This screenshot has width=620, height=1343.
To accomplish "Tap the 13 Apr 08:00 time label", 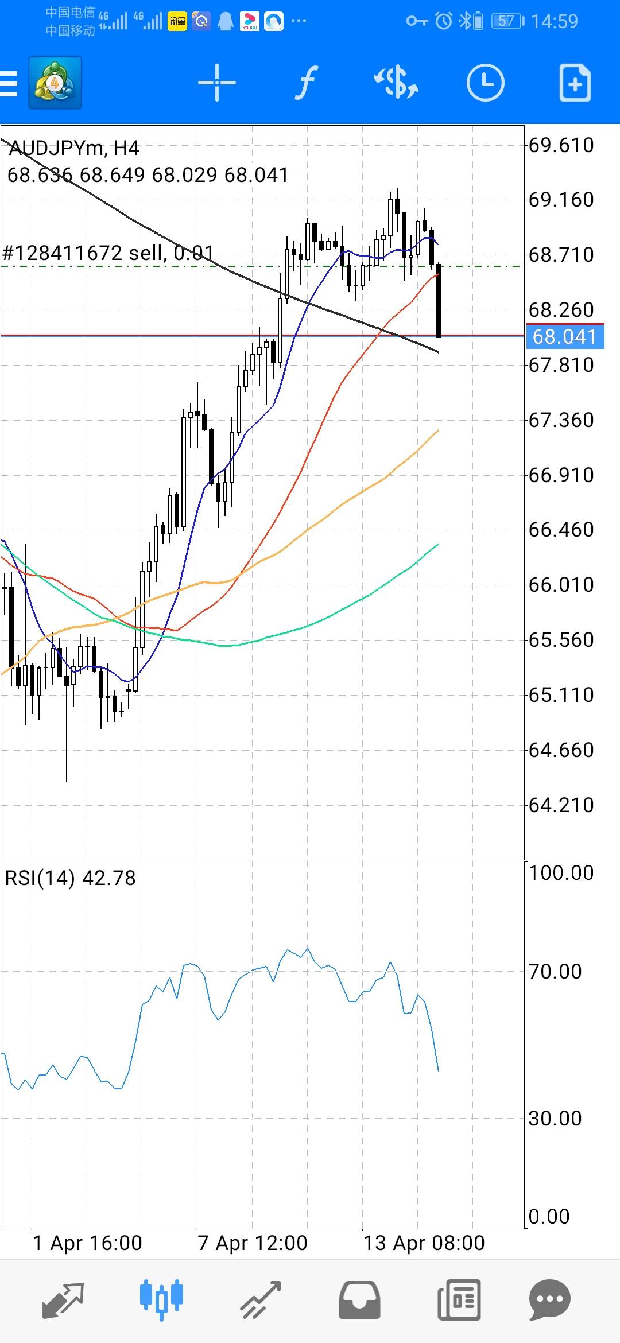I will point(424,1243).
